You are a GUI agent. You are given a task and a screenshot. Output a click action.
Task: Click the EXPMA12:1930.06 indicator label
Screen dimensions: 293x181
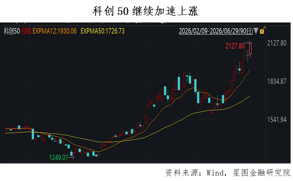coord(55,31)
